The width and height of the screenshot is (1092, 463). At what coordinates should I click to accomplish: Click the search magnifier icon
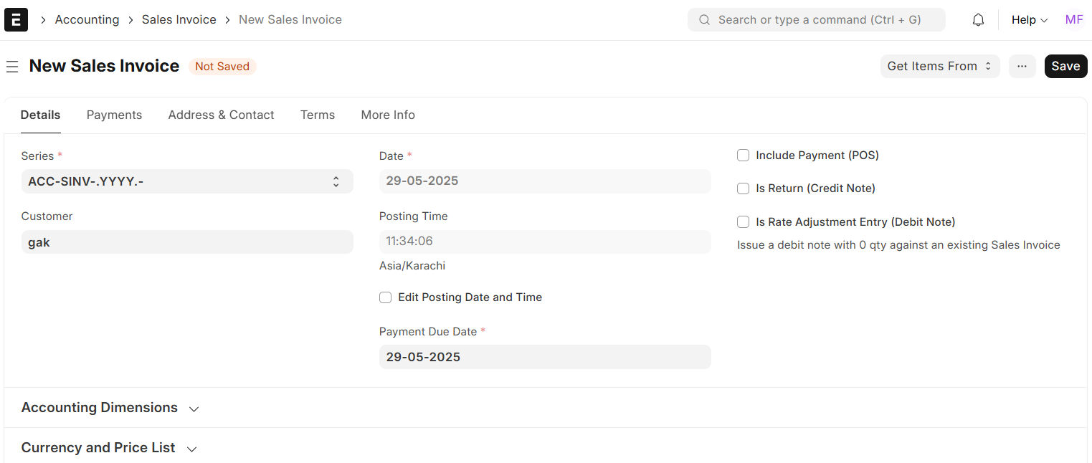pos(704,20)
